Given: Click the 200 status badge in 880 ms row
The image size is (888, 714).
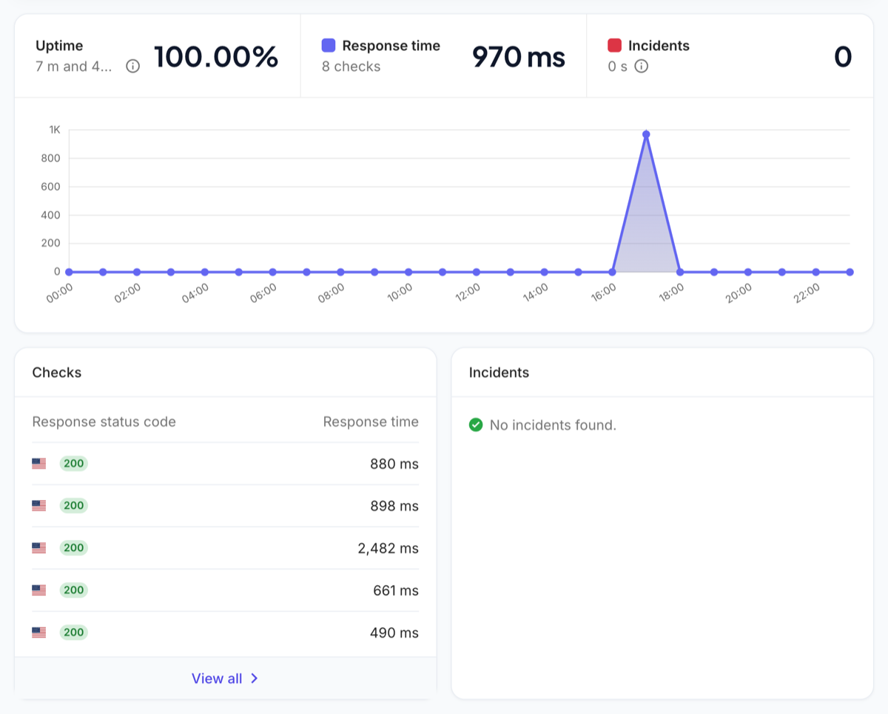Looking at the screenshot, I should pos(73,464).
